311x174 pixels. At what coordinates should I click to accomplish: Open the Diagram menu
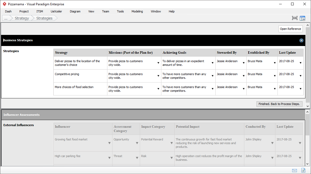point(75,11)
